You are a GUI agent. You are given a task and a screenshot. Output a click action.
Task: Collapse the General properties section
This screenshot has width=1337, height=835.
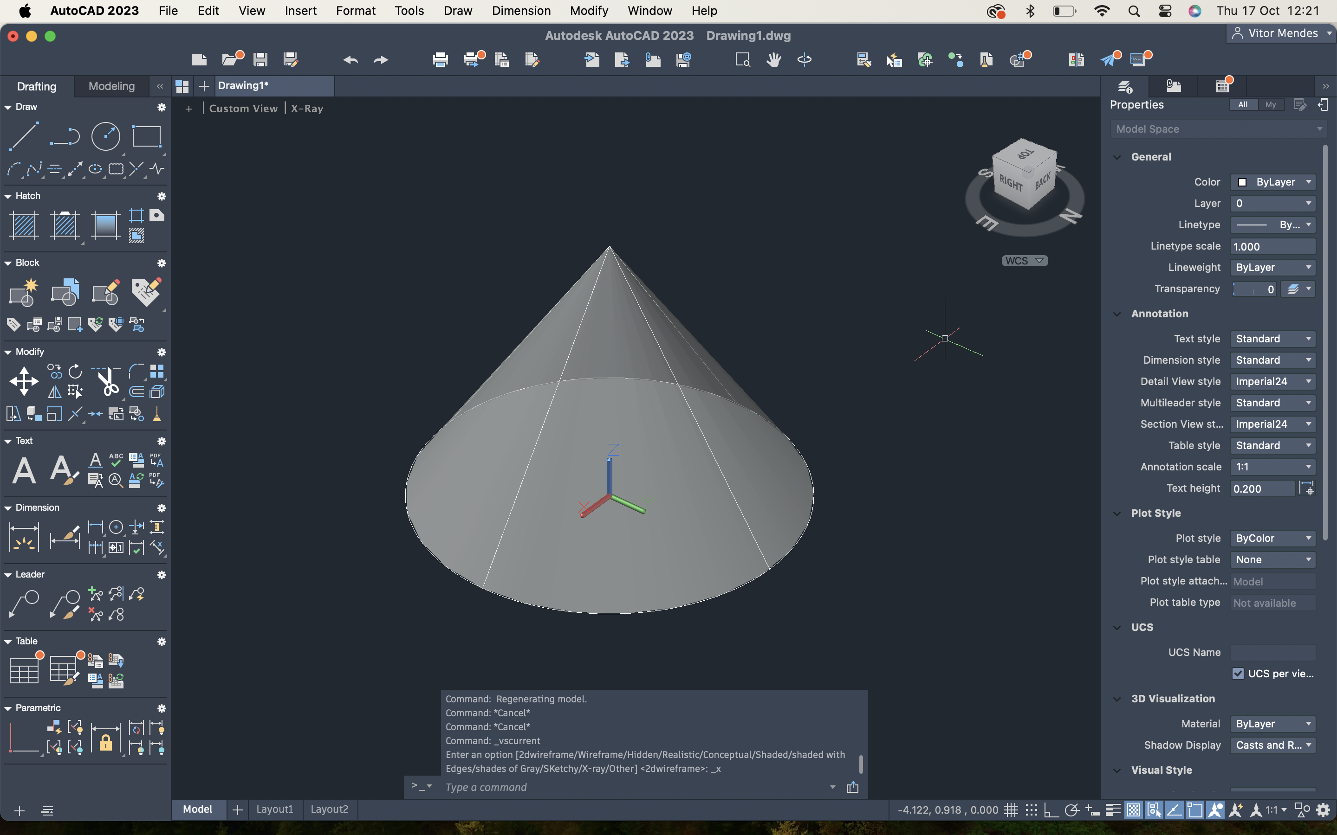(1117, 157)
